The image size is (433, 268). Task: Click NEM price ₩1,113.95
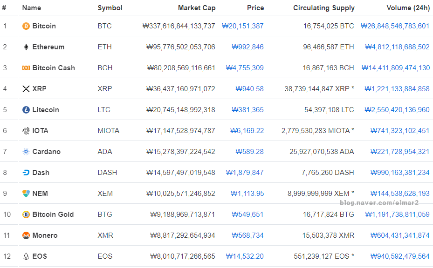point(247,194)
